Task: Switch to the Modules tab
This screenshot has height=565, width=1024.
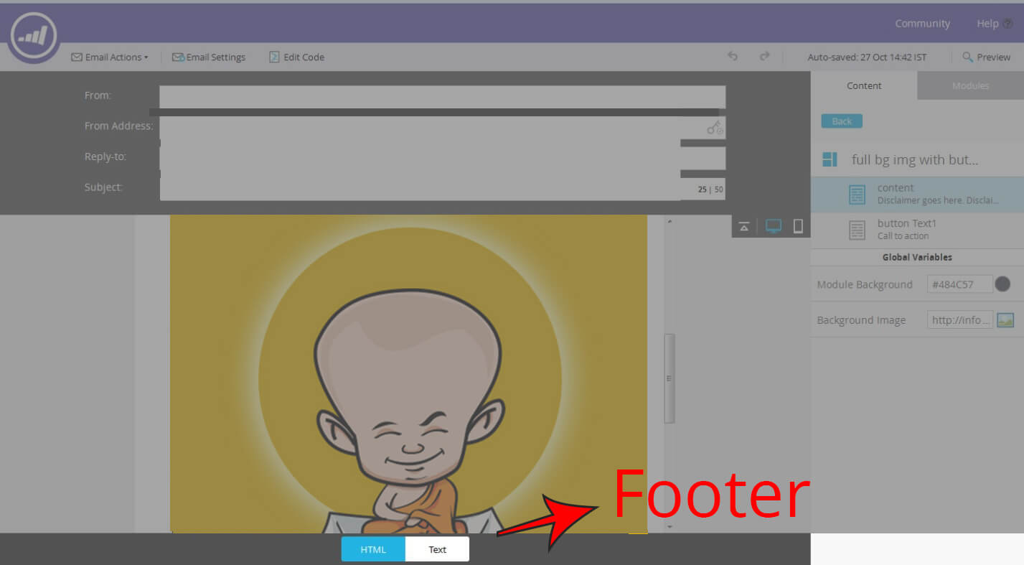Action: [970, 85]
